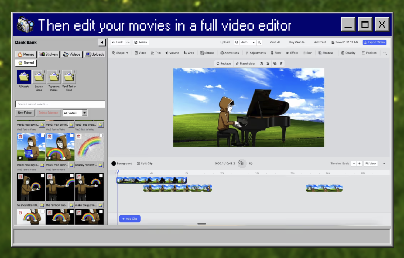Viewport: 404px width, 258px height.
Task: Click the Saved 1:31:13 AM status
Action: [345, 42]
